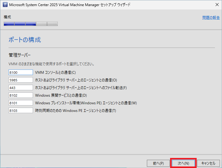Click the 管理サーバー section title

point(20,55)
